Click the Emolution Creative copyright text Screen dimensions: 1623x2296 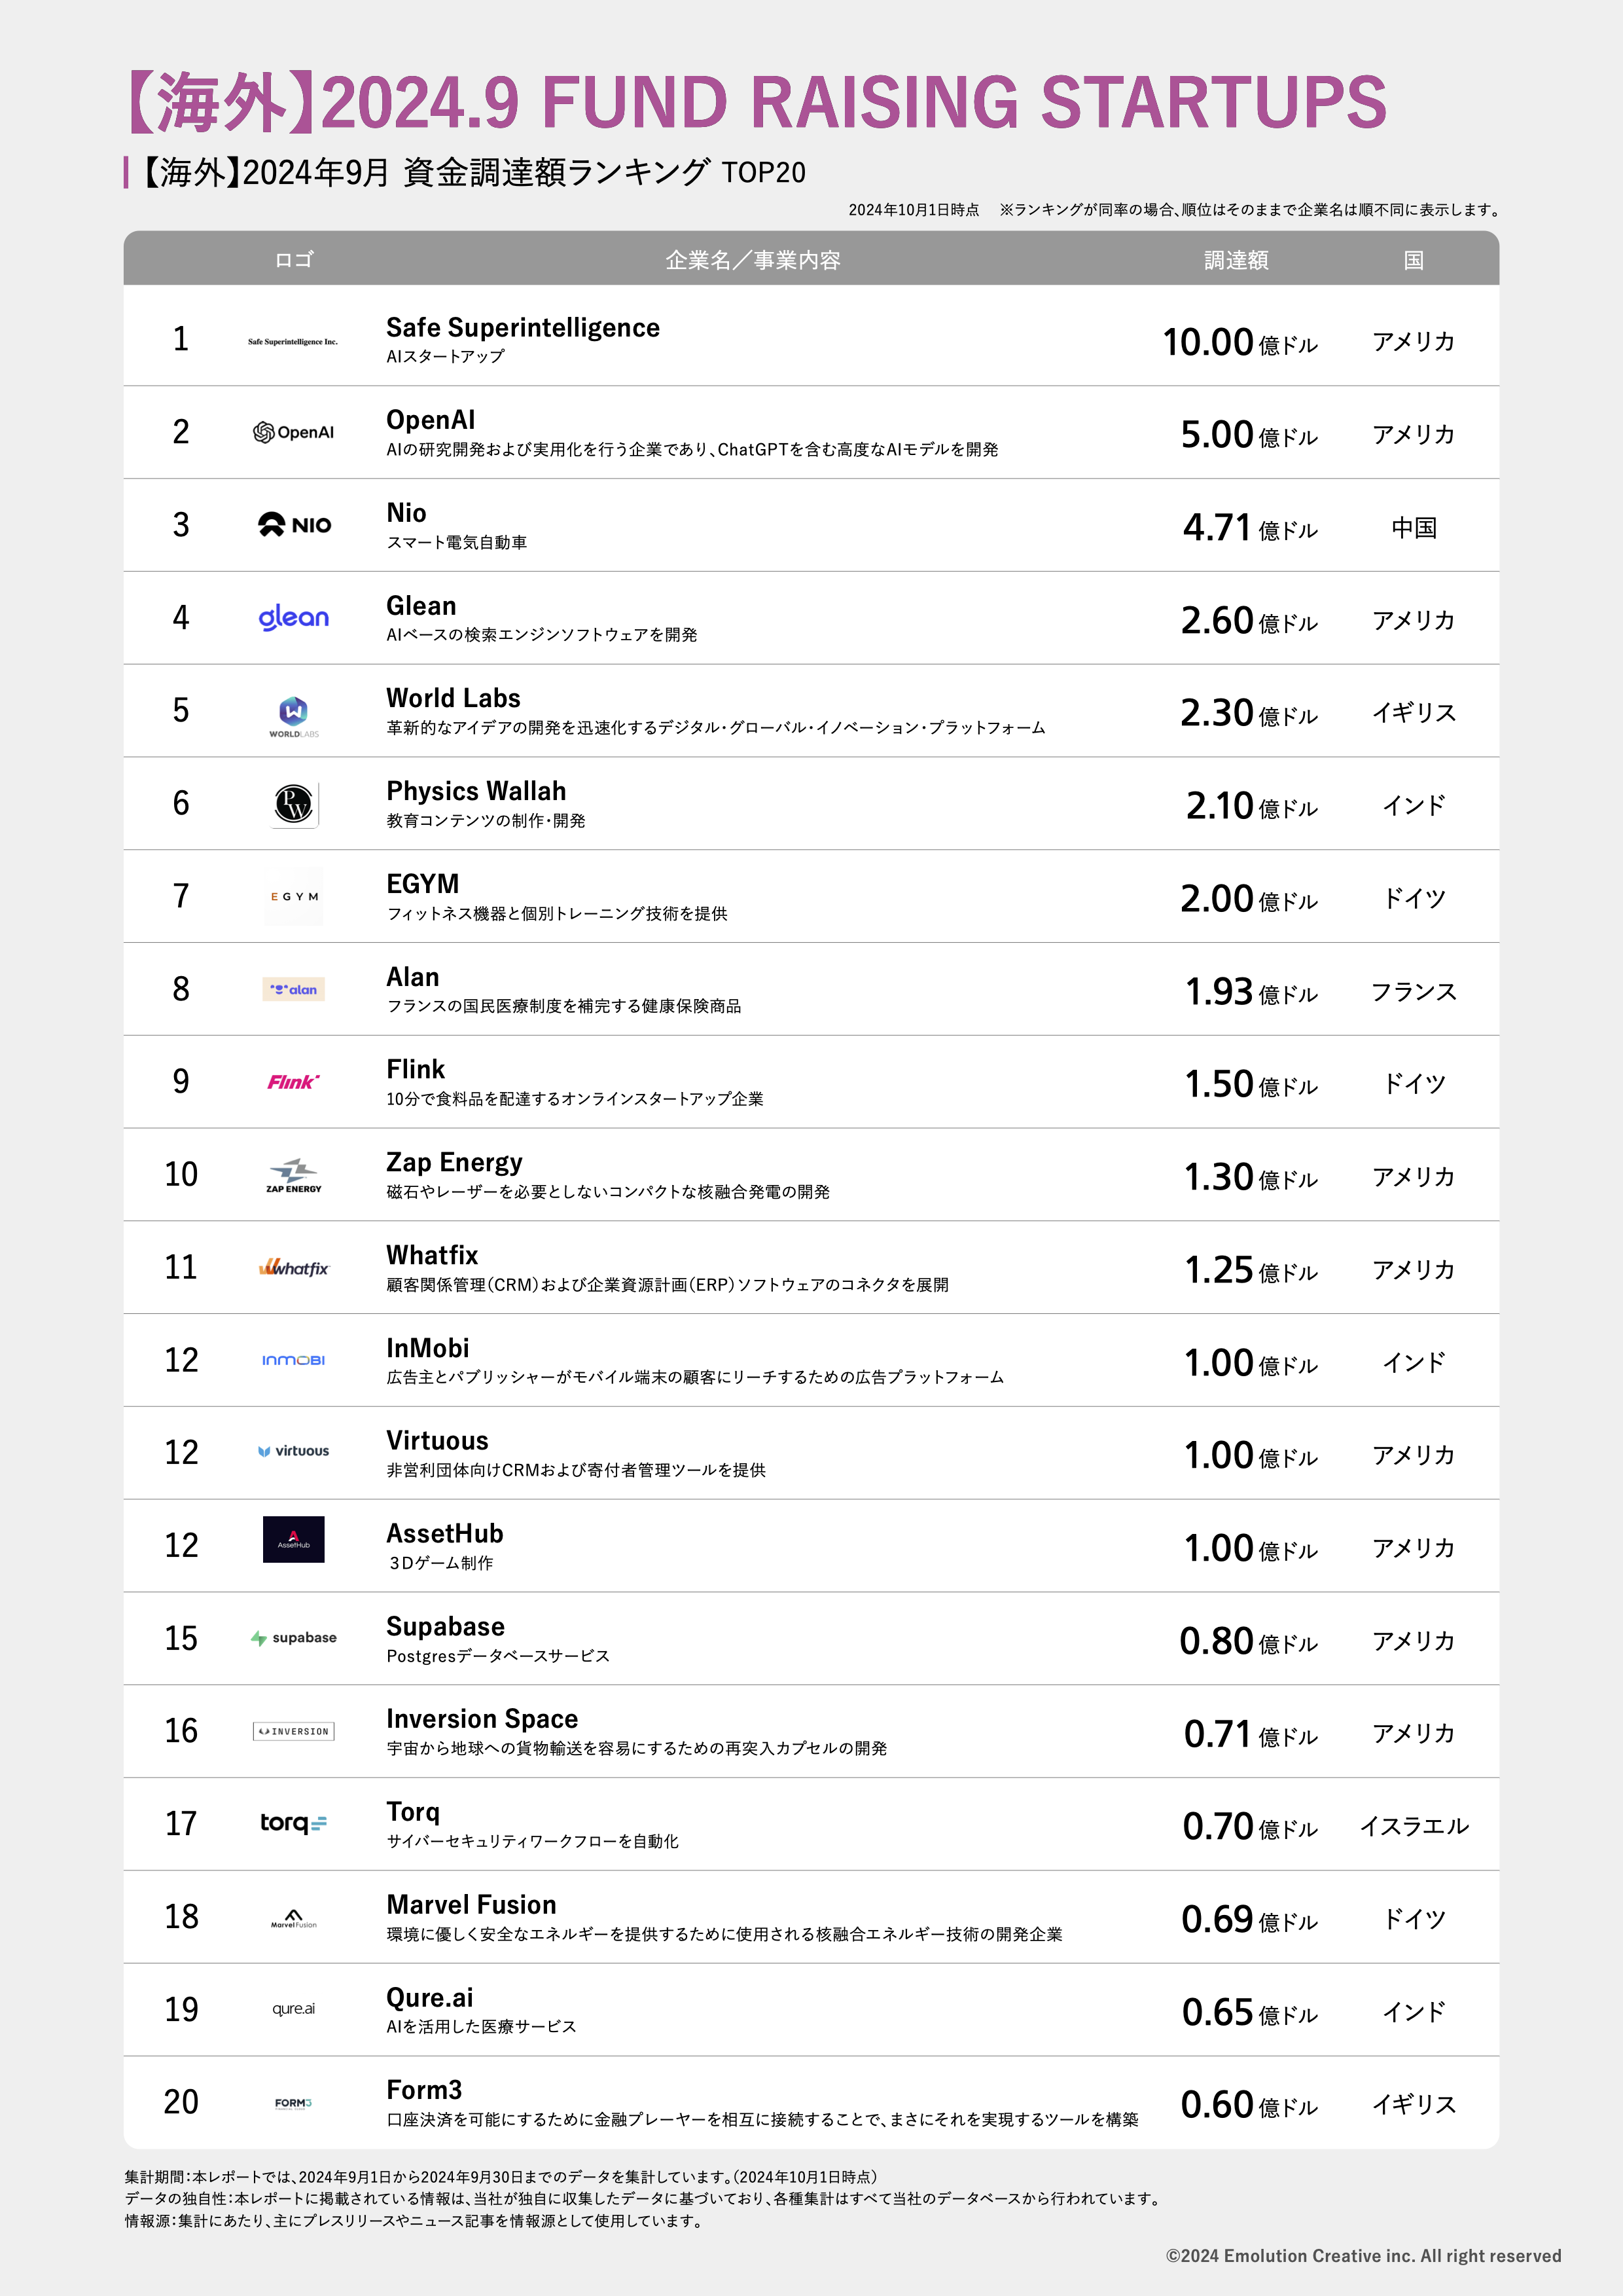[1362, 2256]
